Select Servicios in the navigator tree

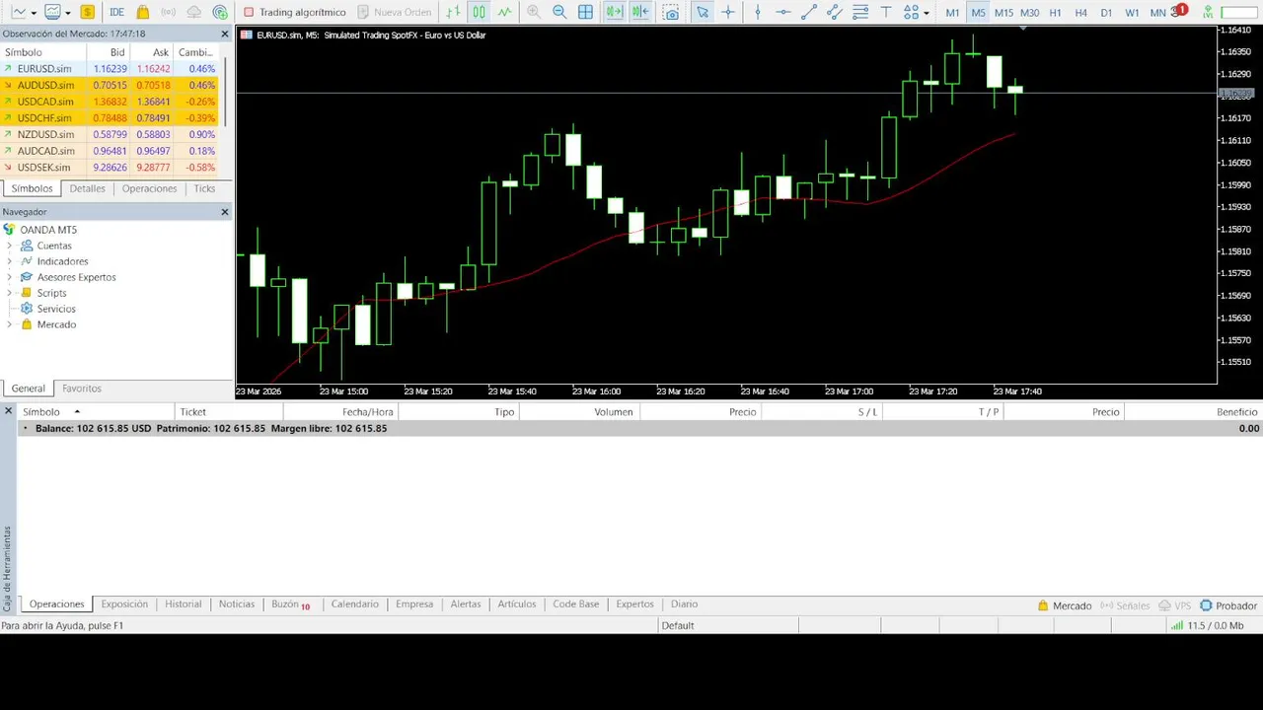click(56, 309)
